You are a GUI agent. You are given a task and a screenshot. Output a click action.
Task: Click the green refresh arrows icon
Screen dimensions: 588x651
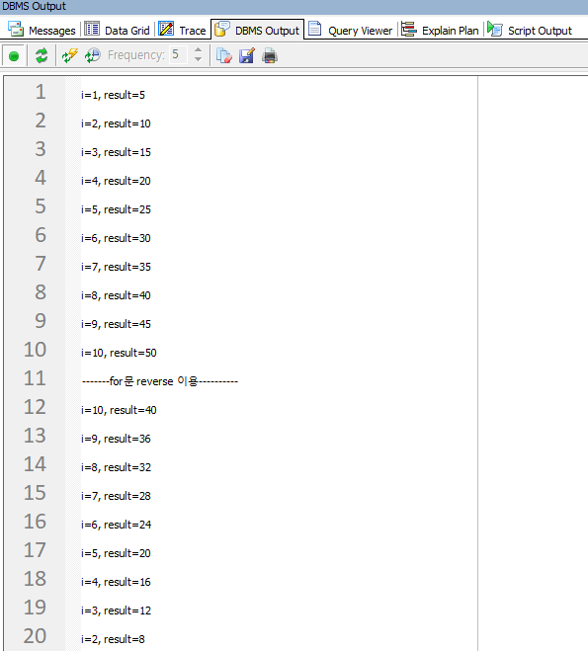pos(42,55)
